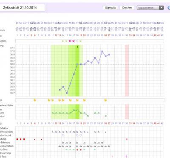
Task: Click the Schmerz row Ja entry on day 20
Action: [x=84, y=143]
